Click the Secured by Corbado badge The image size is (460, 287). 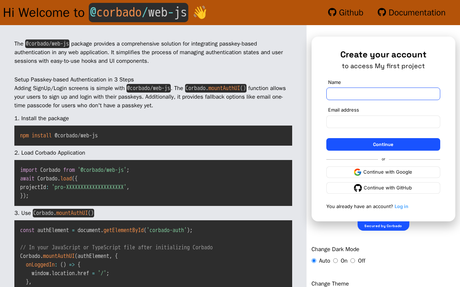[383, 226]
